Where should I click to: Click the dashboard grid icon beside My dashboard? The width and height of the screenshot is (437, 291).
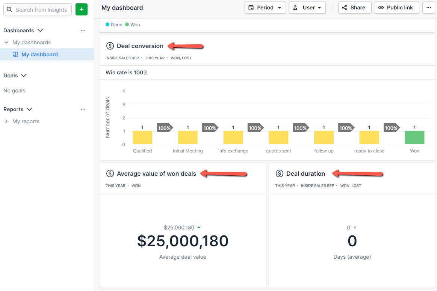16,54
